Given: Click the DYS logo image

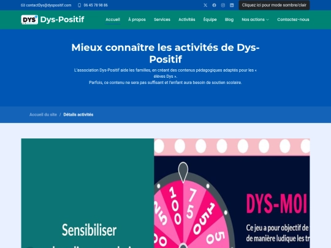Looking at the screenshot, I should [x=29, y=20].
